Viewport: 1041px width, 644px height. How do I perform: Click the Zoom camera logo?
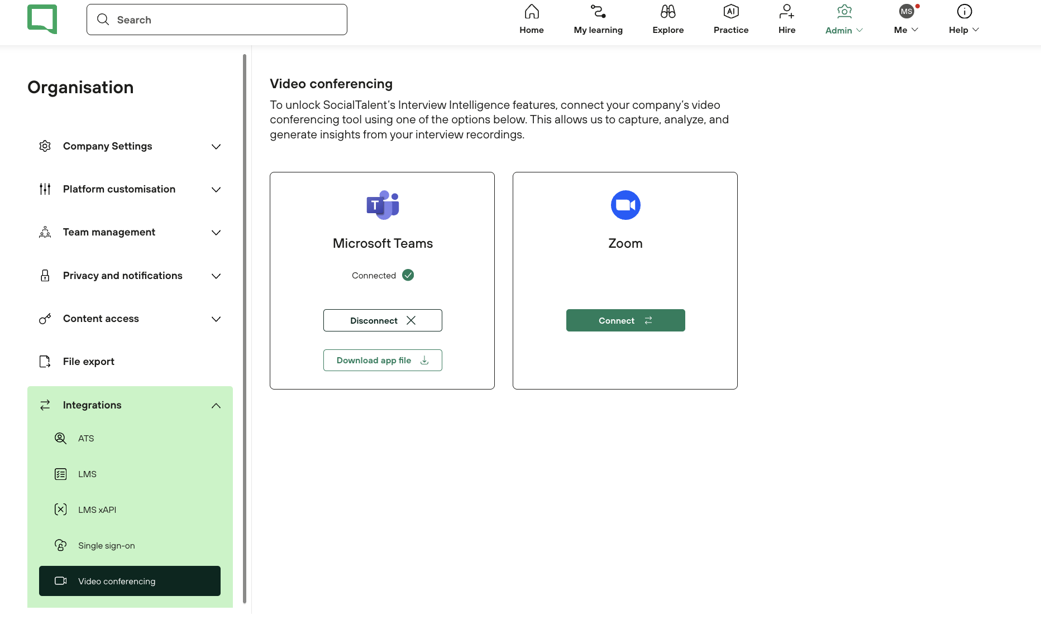click(625, 205)
